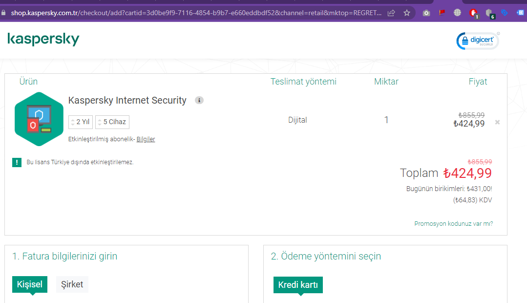This screenshot has width=527, height=303.
Task: Open the share page icon in address bar
Action: coord(391,13)
